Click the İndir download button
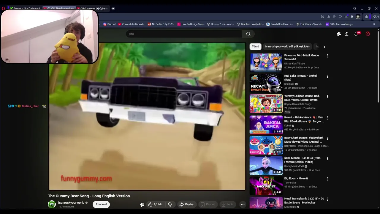380x214 pixels. coord(228,204)
